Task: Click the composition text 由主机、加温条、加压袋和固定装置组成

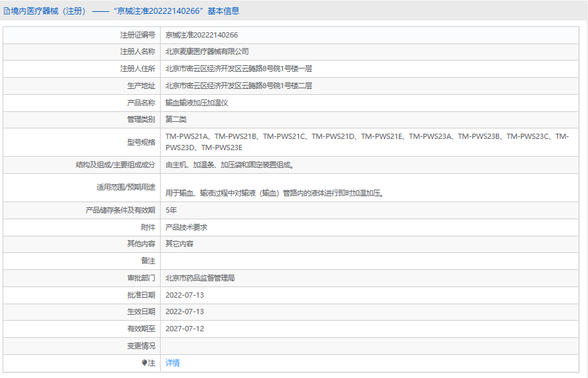Action: pos(230,165)
